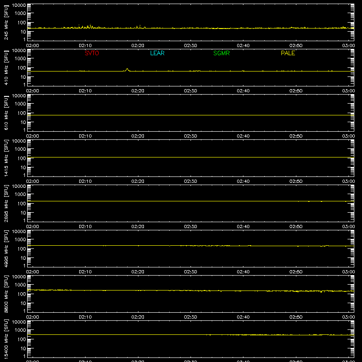Click the 10000 y-axis label of 245 MHz plot
The height and width of the screenshot is (362, 362).
coord(19,5)
